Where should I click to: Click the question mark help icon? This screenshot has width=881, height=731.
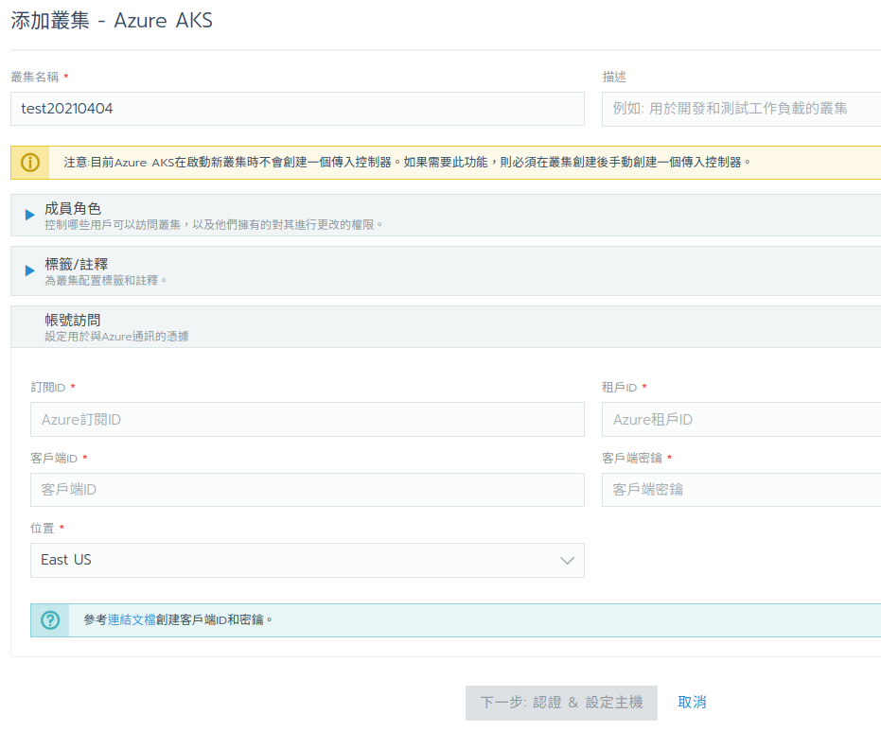(x=50, y=619)
